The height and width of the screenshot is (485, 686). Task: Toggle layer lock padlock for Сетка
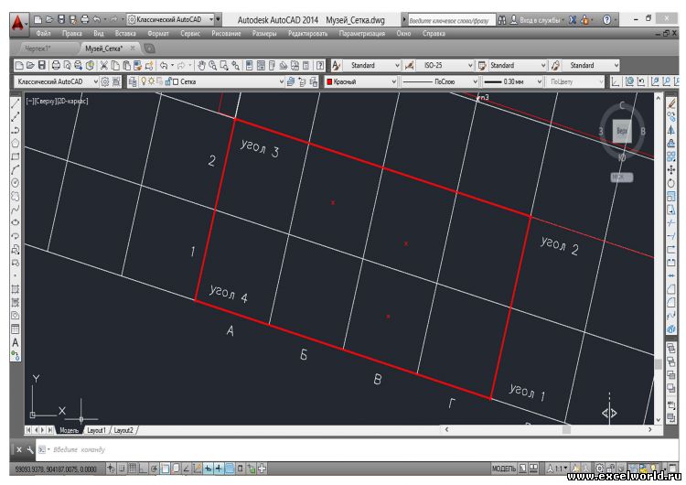pyautogui.click(x=167, y=81)
